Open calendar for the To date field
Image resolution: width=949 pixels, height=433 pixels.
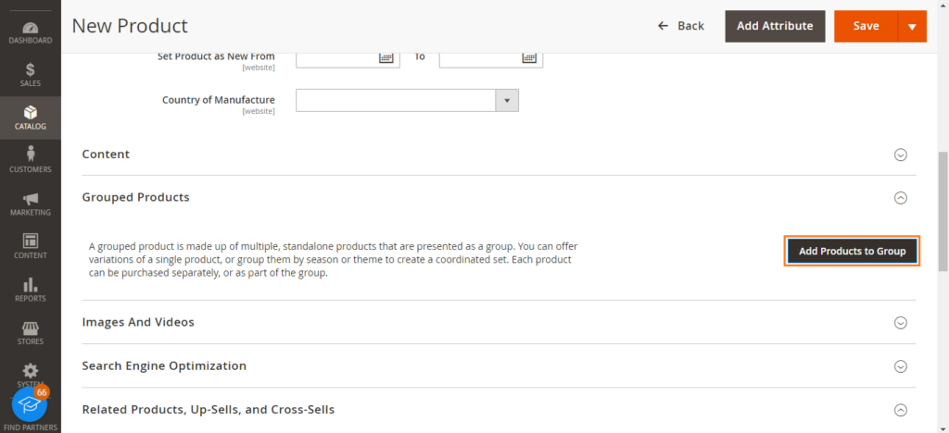tap(529, 57)
